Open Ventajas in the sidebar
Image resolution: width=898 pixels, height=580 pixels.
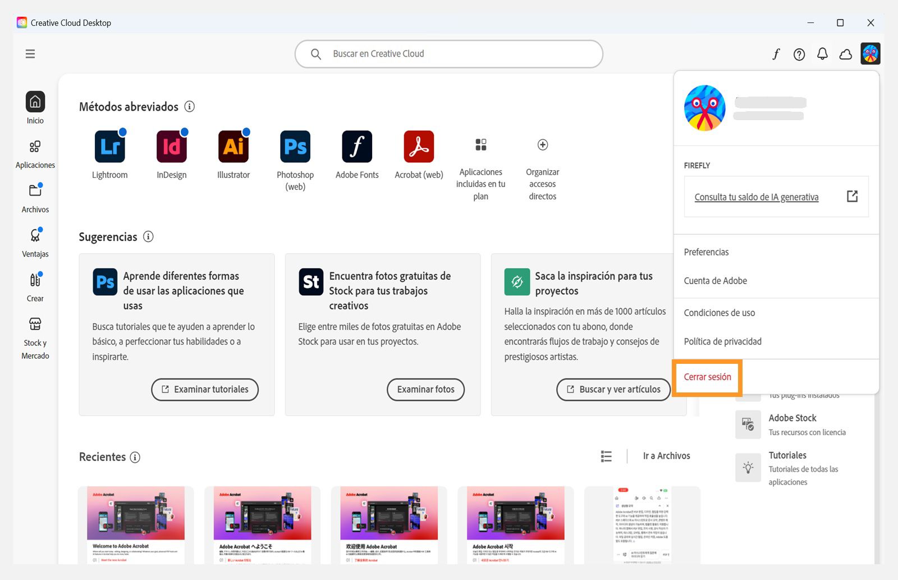click(x=35, y=243)
